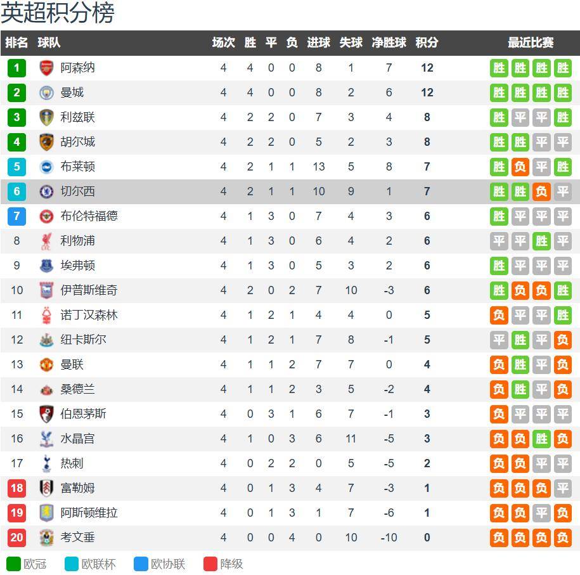Sort table by 积分 column header
Viewport: 580px width, 575px height.
pos(427,42)
